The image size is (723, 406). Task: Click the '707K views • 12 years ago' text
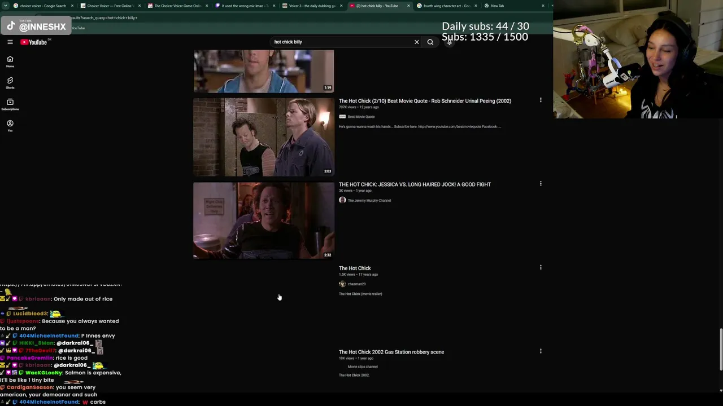[x=359, y=107]
